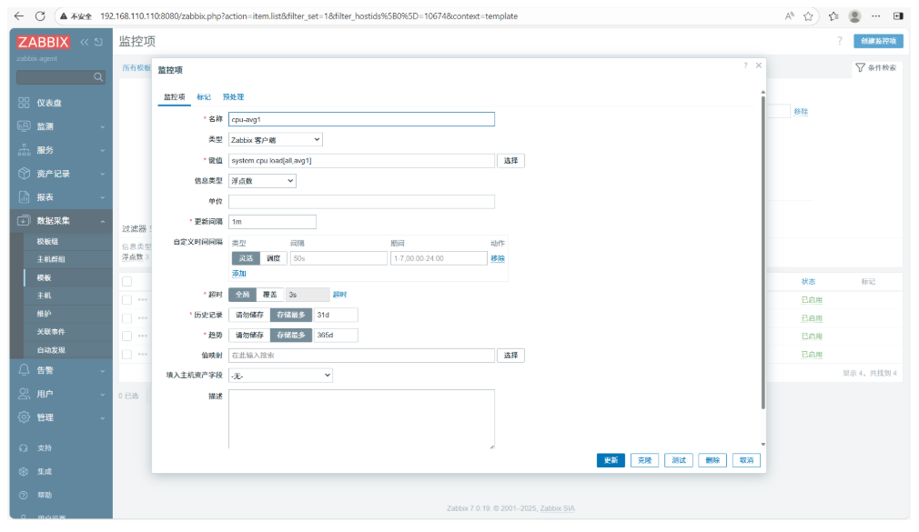Expand the 资产记录 sidebar menu chevron
Image resolution: width=919 pixels, height=532 pixels.
(x=103, y=174)
